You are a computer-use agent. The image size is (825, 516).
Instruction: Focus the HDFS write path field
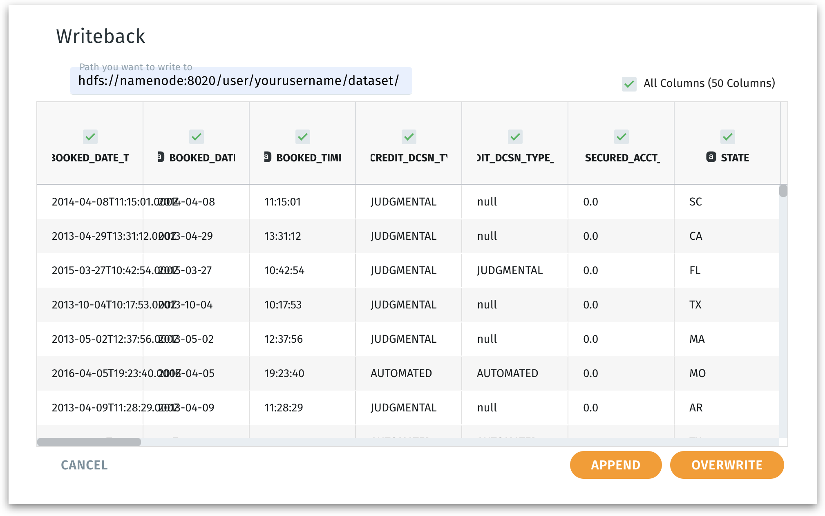(240, 81)
